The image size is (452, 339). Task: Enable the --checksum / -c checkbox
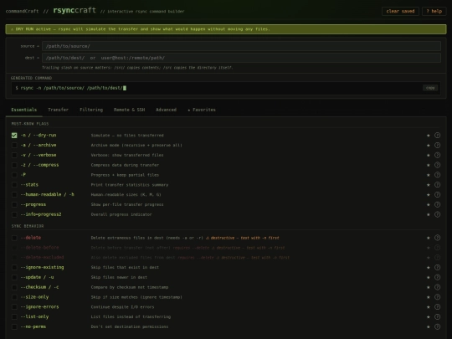[x=14, y=287]
